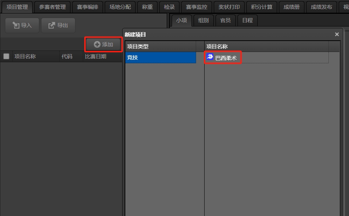This screenshot has width=349, height=216.
Task: Toggle the select-all checkbox beside 项目名称
Action: (x=6, y=57)
